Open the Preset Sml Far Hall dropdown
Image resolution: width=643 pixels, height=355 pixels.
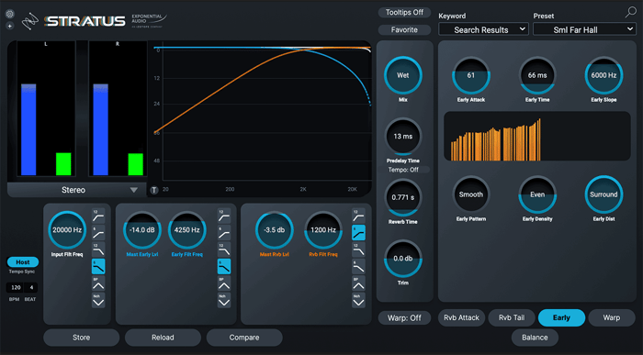coord(584,29)
